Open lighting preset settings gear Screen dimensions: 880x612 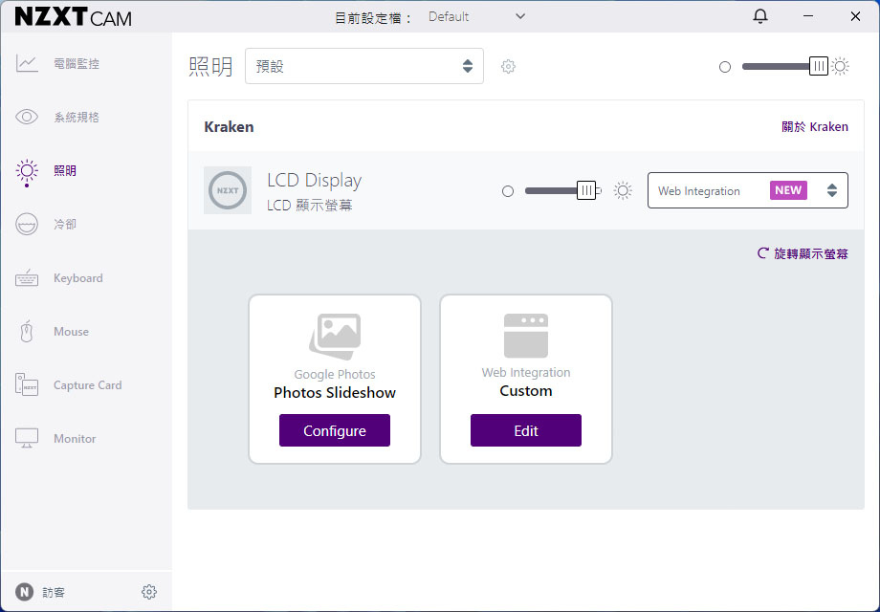tap(508, 66)
